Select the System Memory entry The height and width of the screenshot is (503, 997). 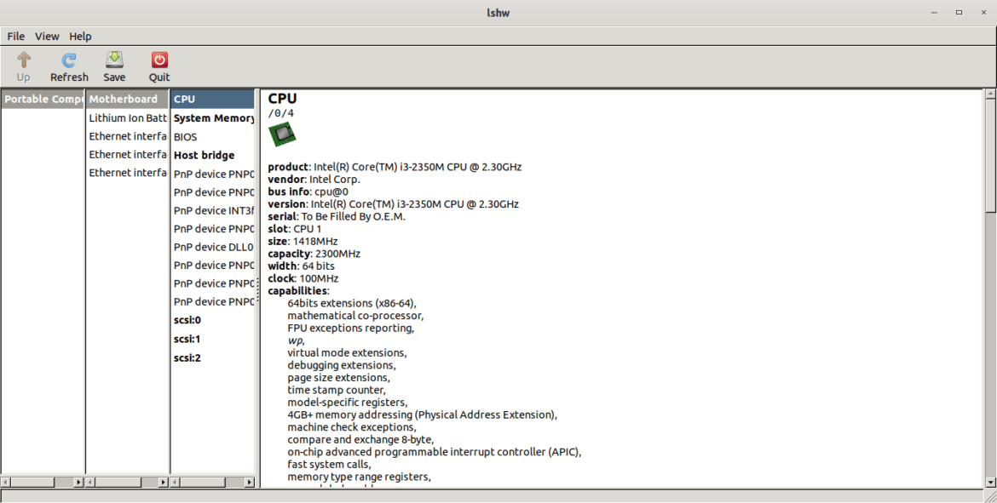point(212,117)
